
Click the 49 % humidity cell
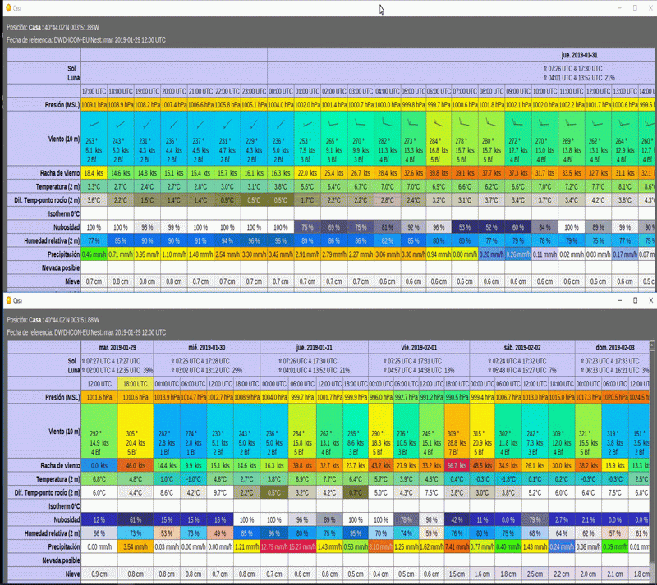[220, 533]
